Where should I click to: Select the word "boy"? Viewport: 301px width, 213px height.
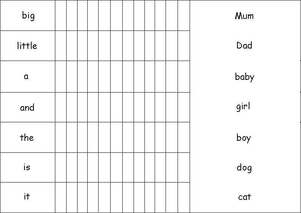(x=244, y=138)
